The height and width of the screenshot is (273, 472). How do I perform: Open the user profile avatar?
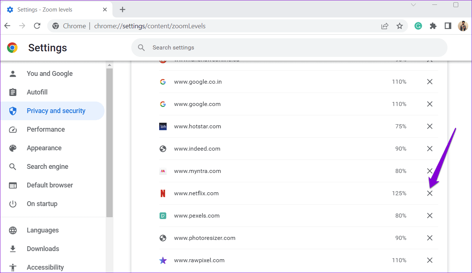pyautogui.click(x=463, y=26)
